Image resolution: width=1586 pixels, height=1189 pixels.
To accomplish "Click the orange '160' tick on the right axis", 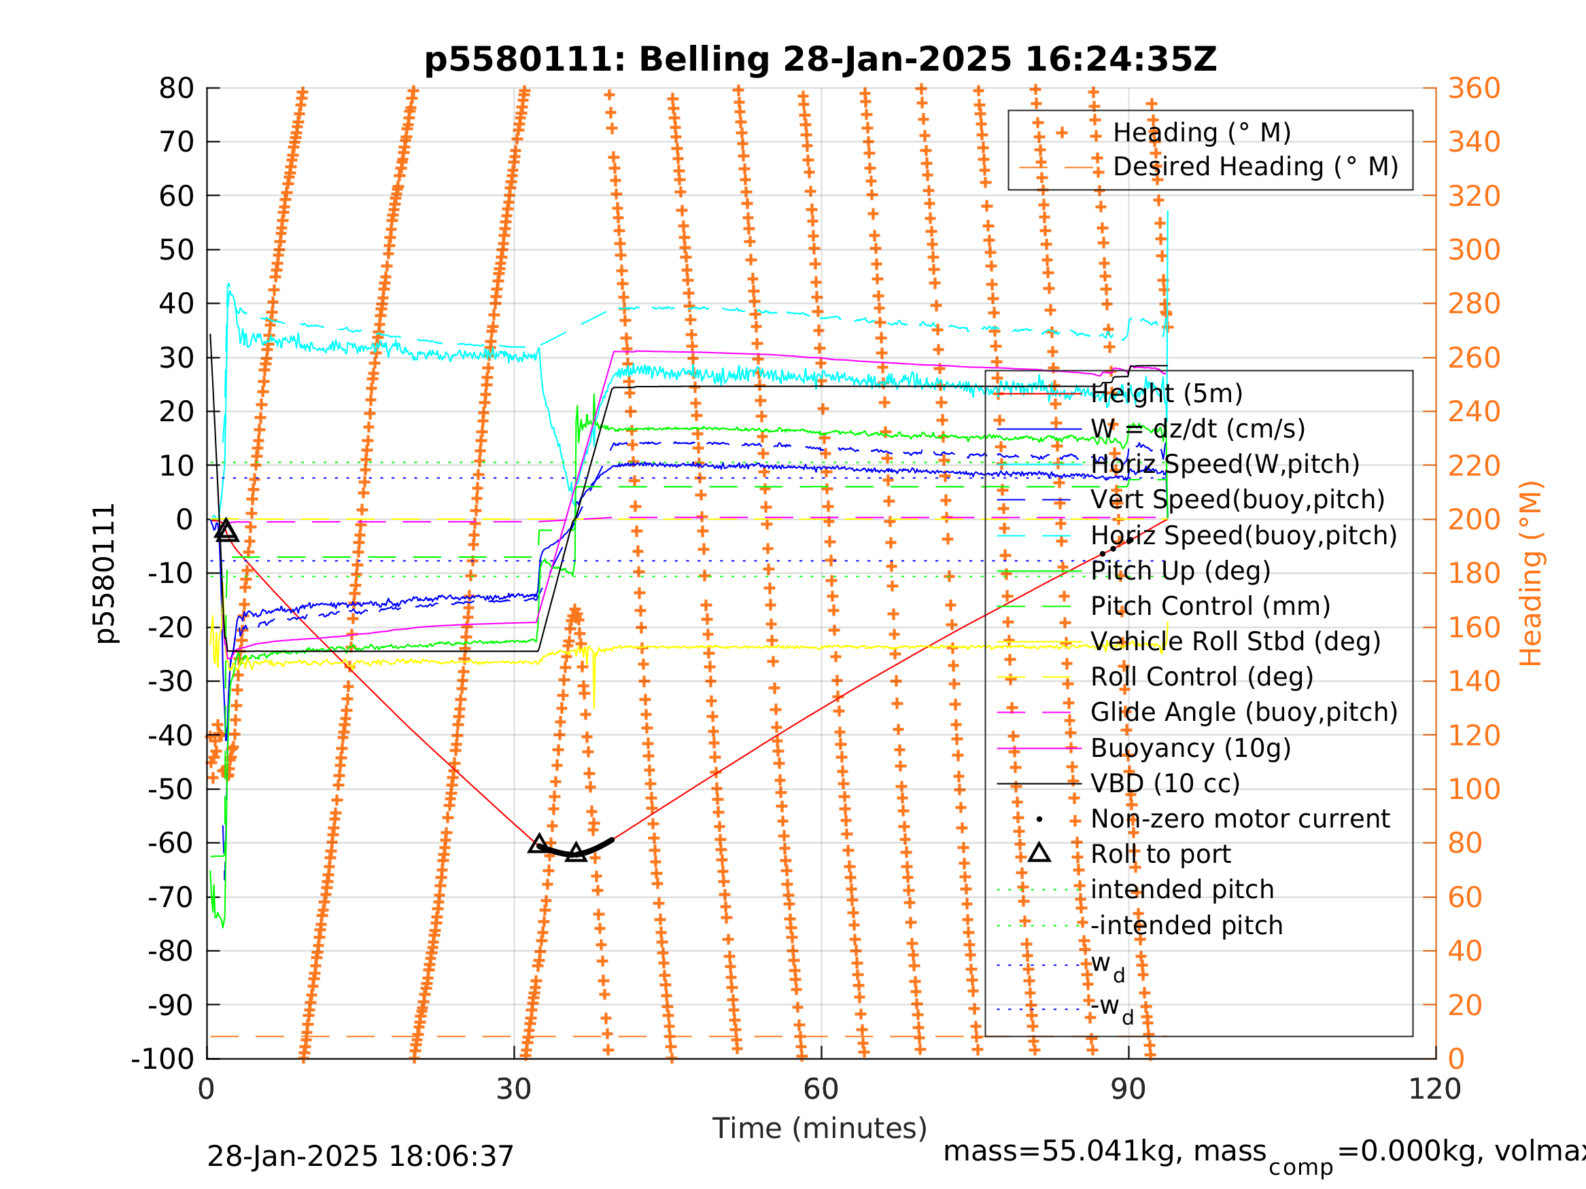I will pyautogui.click(x=1474, y=628).
